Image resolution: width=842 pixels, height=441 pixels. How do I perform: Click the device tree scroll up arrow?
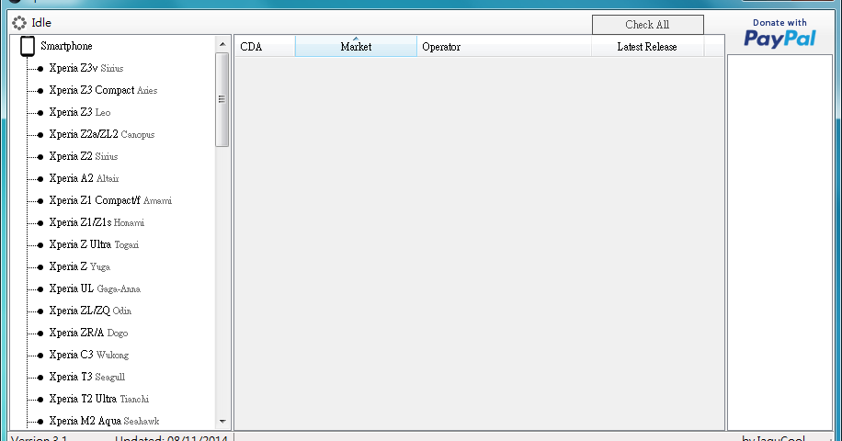(222, 44)
